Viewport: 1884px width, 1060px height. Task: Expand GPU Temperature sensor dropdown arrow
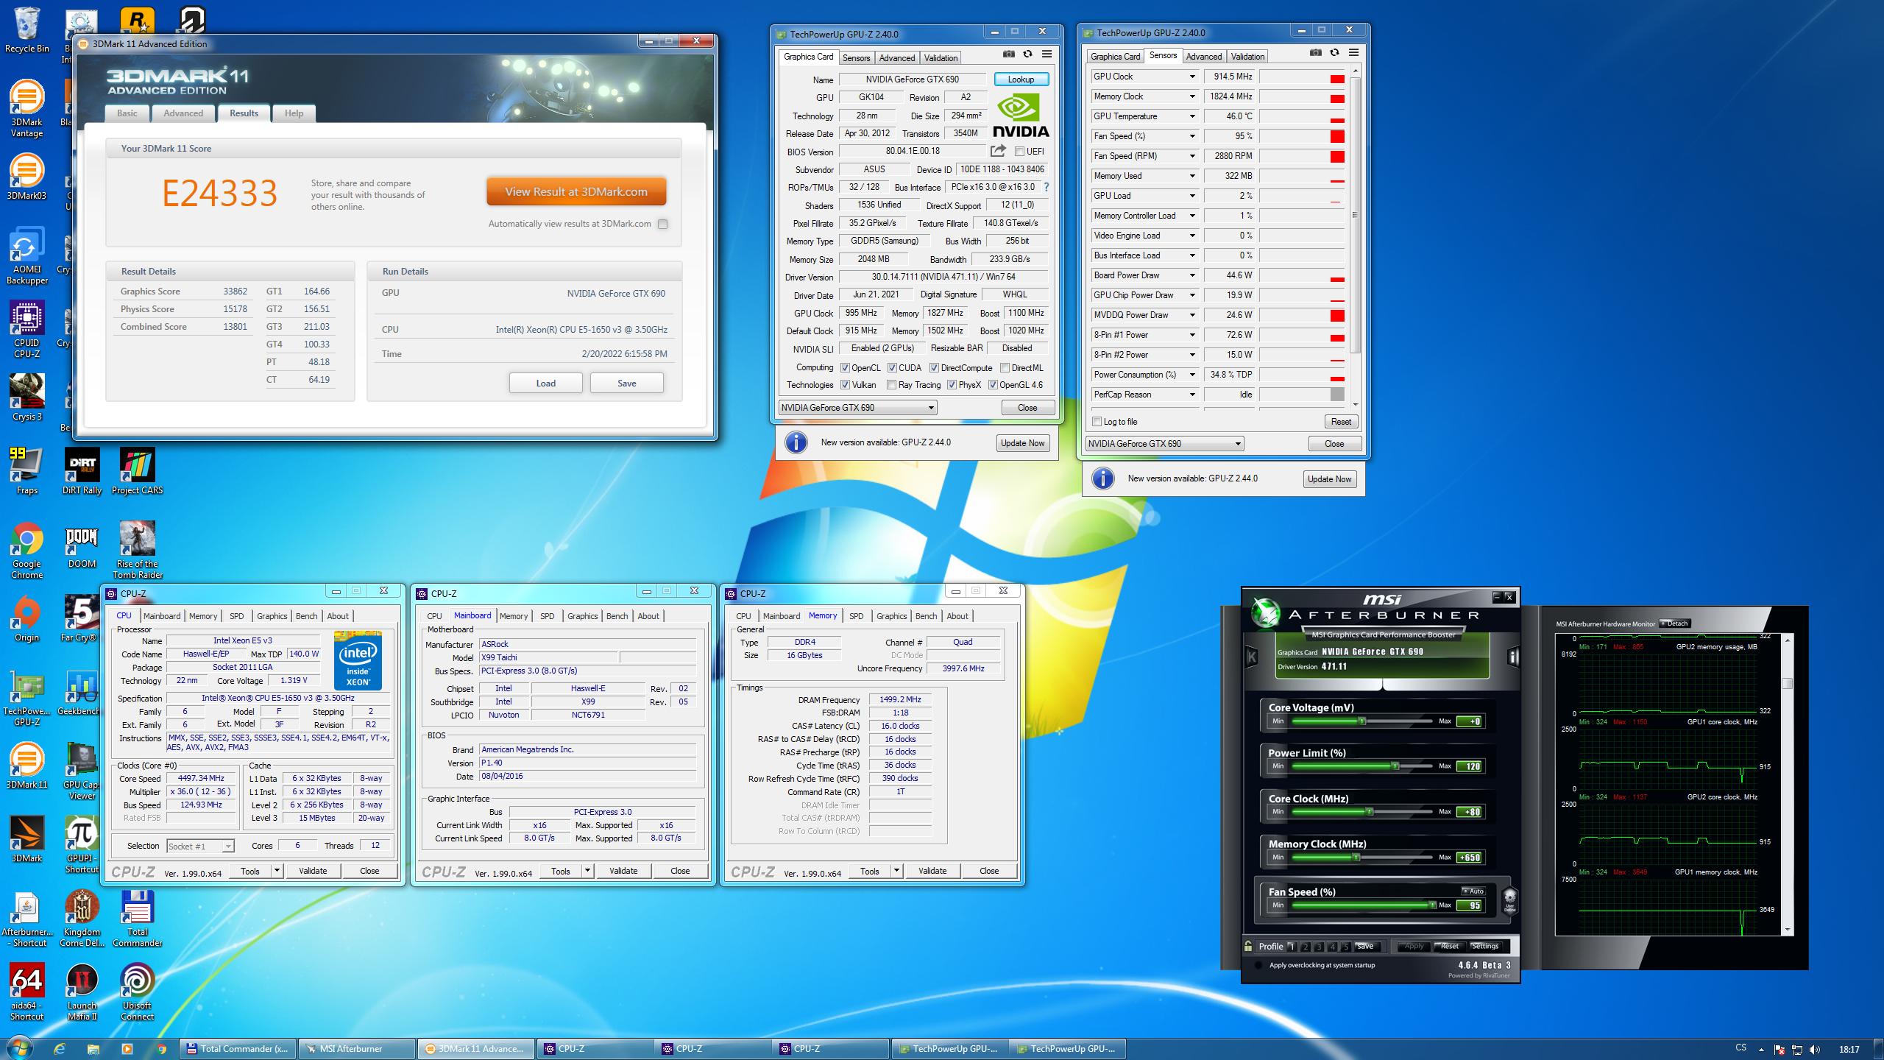(x=1192, y=116)
